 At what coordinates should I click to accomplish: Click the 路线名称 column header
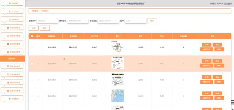[x=52, y=36]
